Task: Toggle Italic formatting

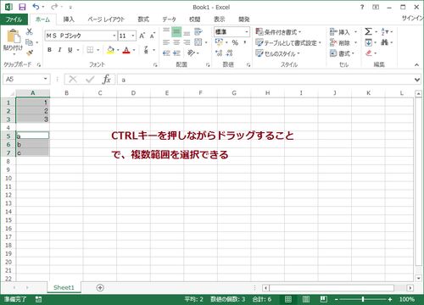Action: click(x=59, y=50)
